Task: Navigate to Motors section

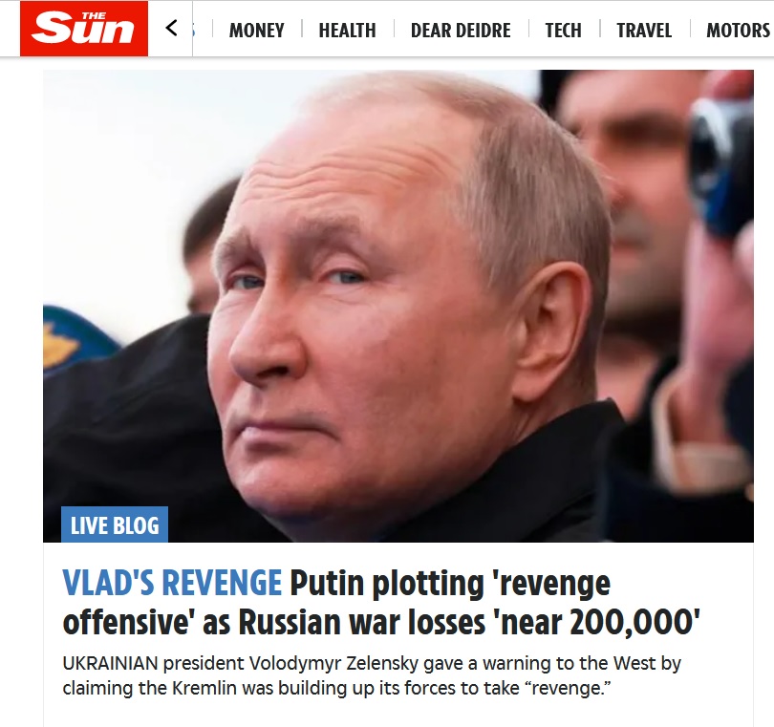Action: coord(739,31)
